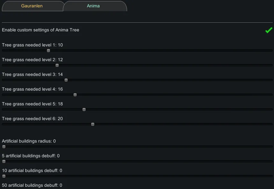The height and width of the screenshot is (189, 274).
Task: Click the artificial buildings radius slider handle
Action: (x=4, y=147)
